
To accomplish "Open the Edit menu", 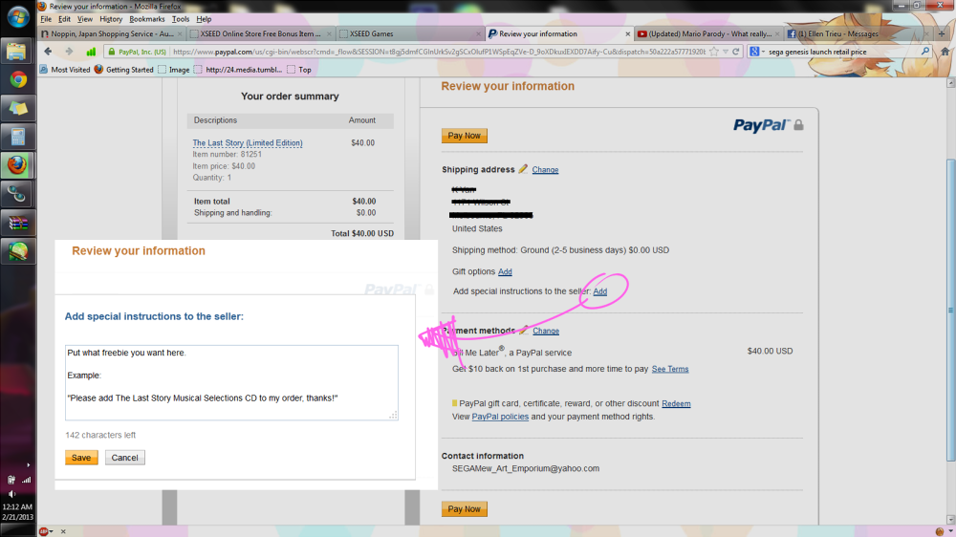I will [x=65, y=19].
